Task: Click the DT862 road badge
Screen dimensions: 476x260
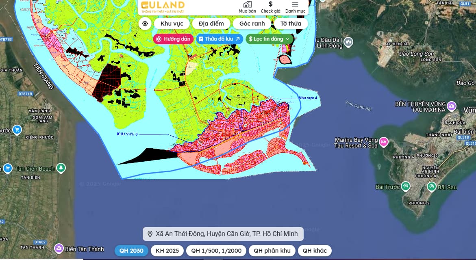Action: pyautogui.click(x=40, y=242)
